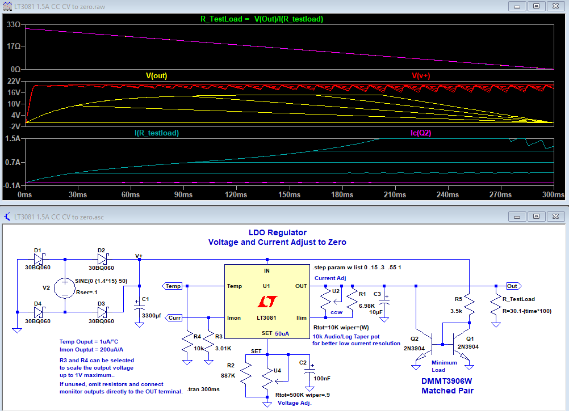Click the Rtot=500K wiper=.9 parameter text

(303, 395)
